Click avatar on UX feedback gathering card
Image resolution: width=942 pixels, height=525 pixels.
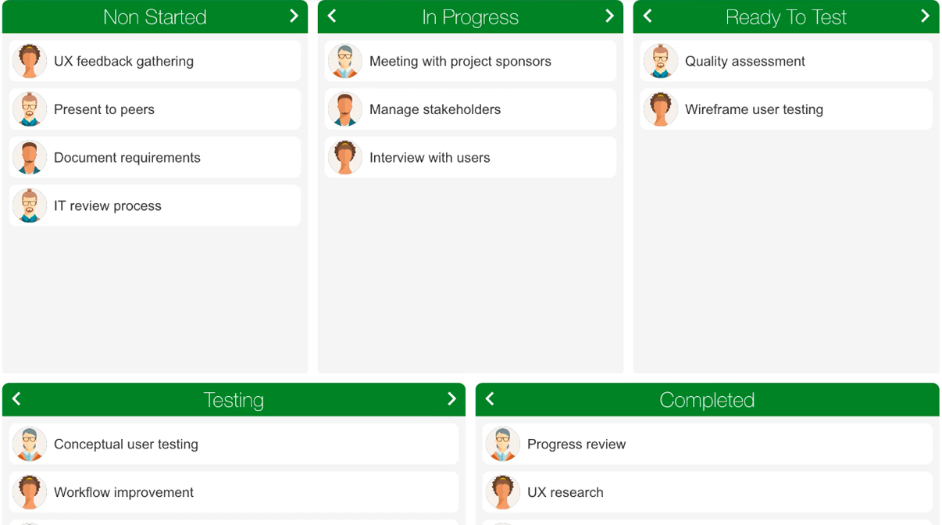pos(30,61)
